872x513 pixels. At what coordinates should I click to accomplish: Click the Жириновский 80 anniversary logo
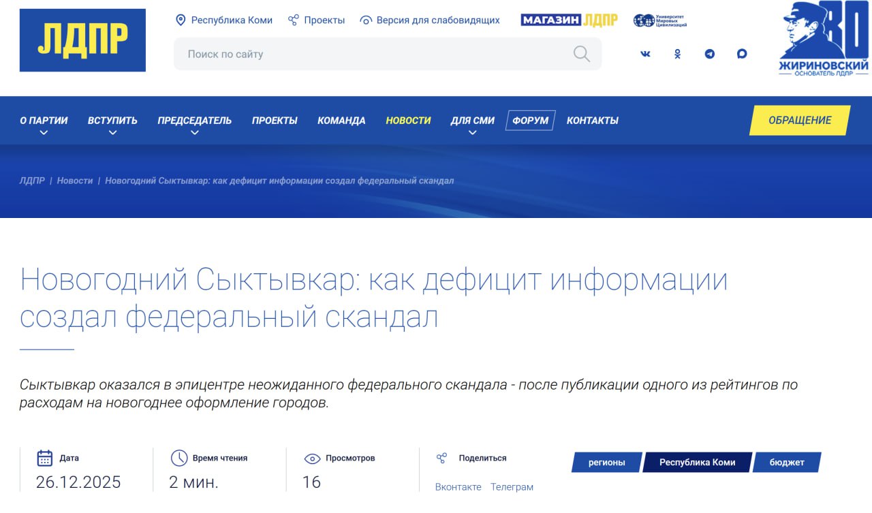(824, 40)
